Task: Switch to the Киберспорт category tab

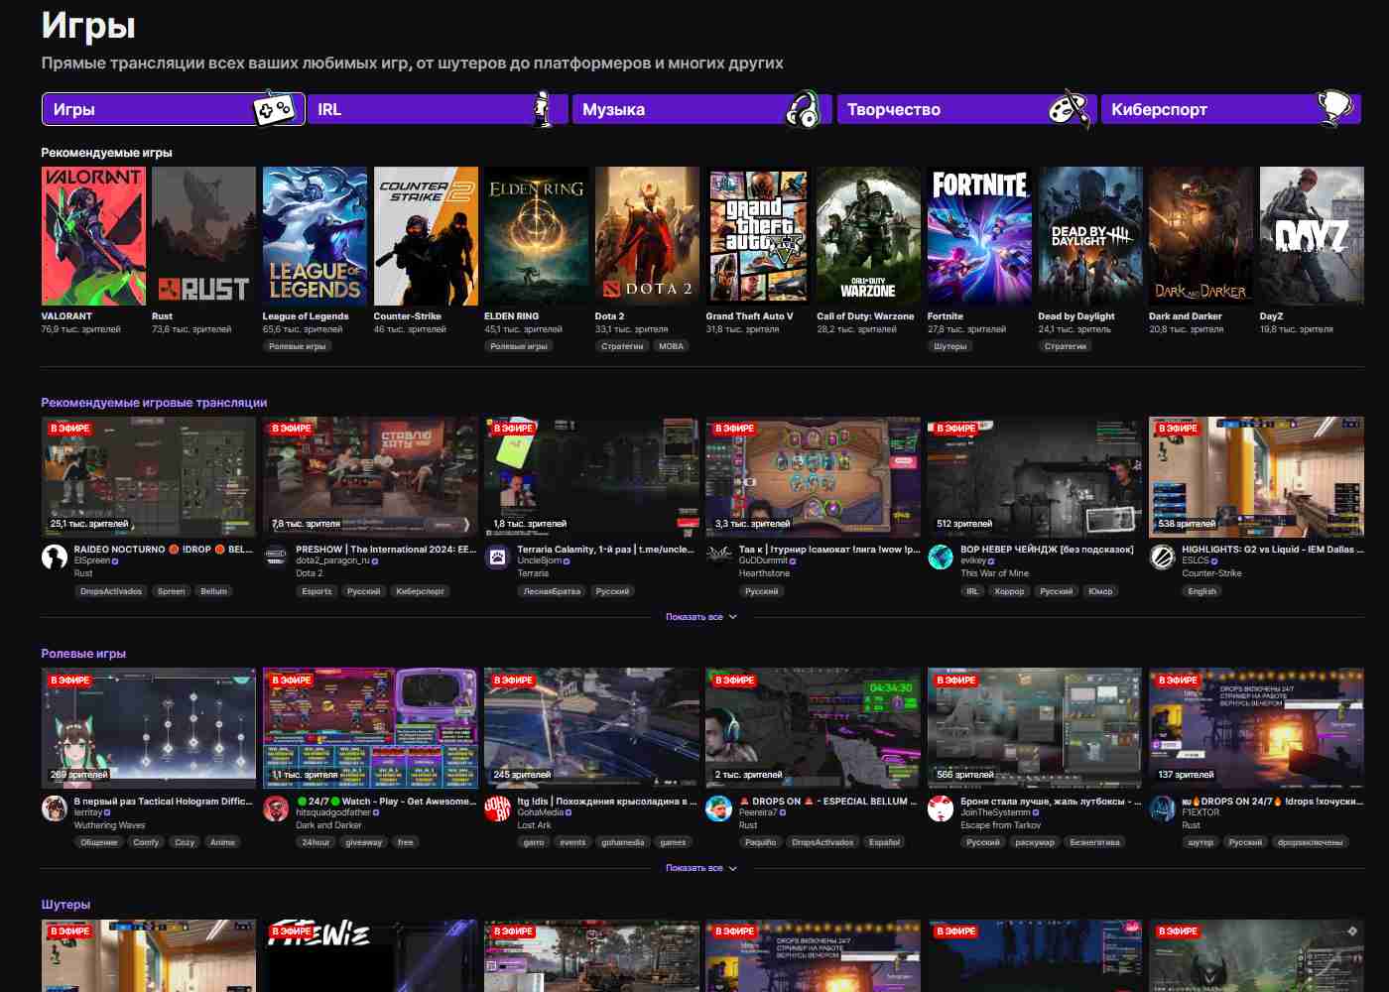Action: tap(1231, 109)
